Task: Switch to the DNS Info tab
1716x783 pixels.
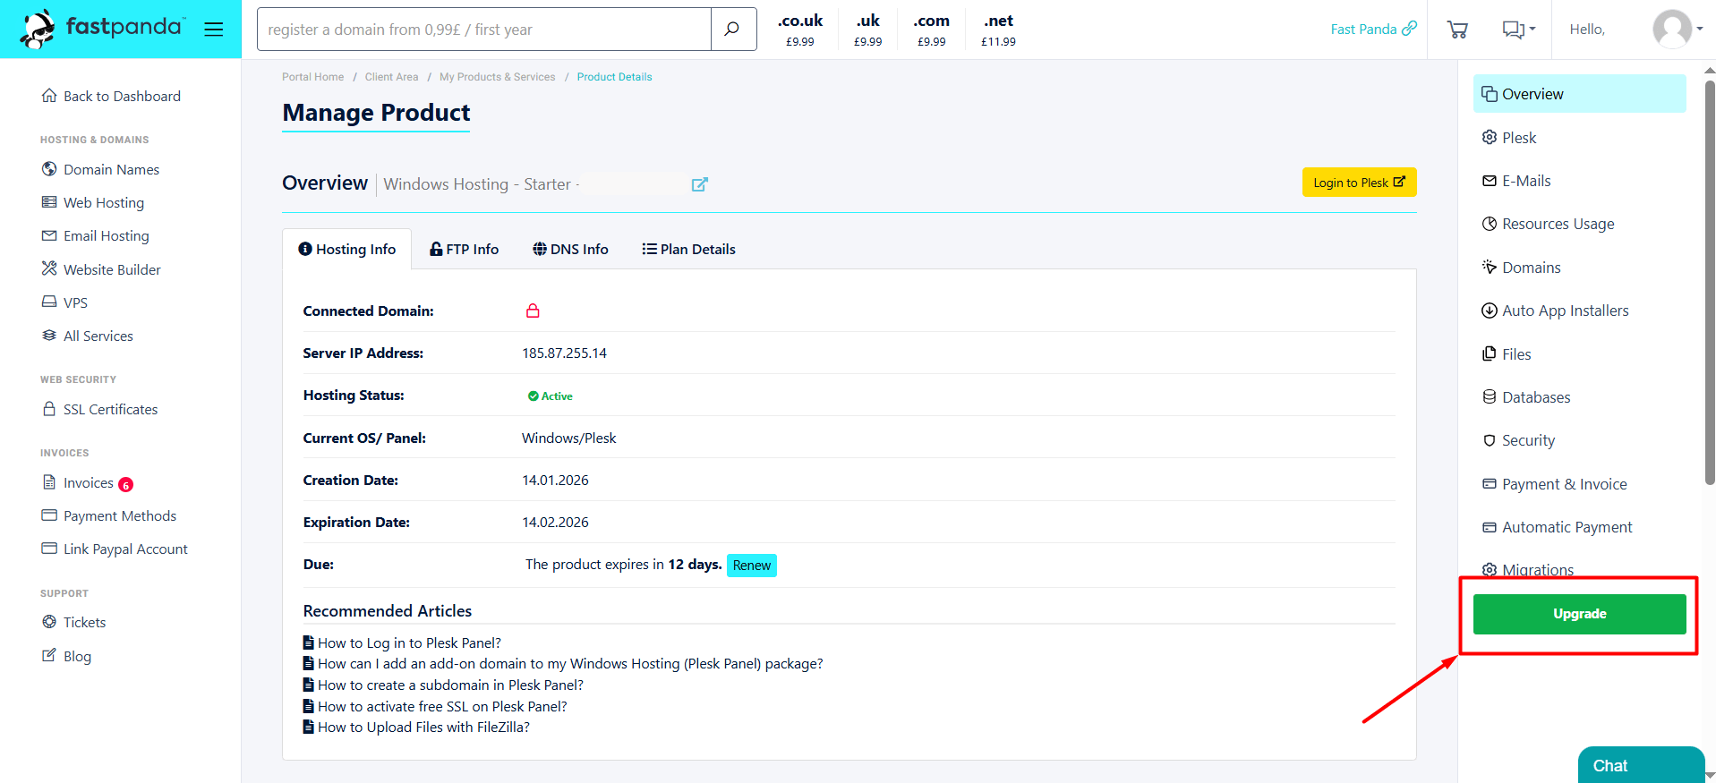Action: 570,250
